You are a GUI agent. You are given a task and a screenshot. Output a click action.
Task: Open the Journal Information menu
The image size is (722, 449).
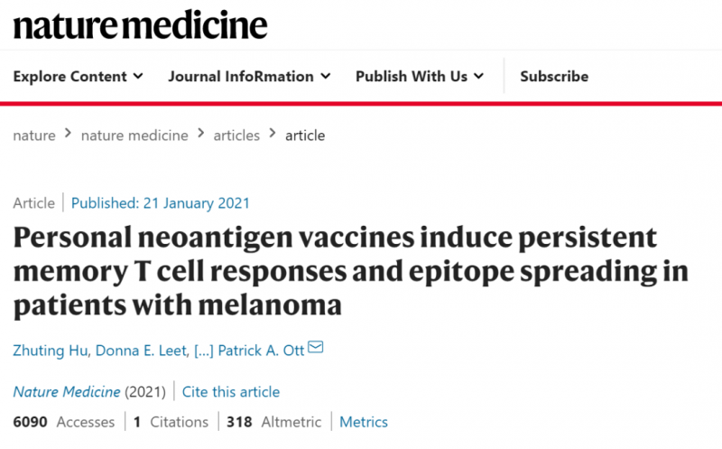point(249,76)
